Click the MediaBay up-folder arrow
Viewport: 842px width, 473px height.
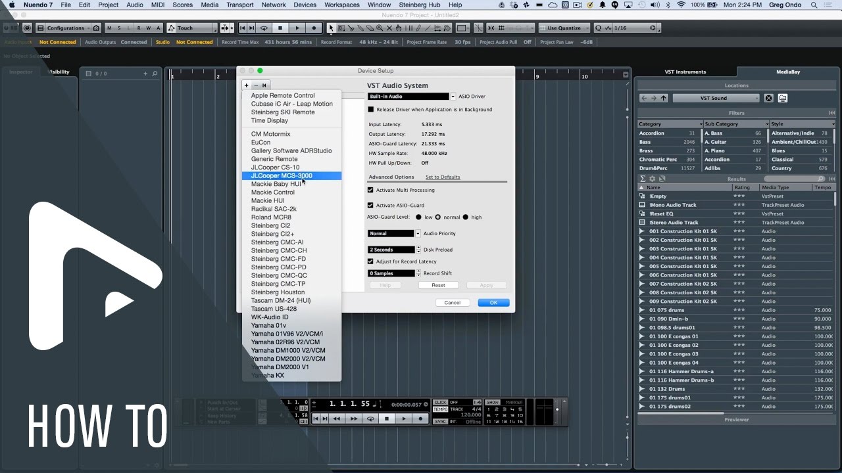click(663, 98)
